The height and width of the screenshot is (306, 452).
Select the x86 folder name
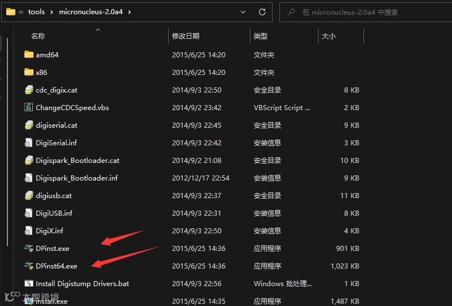41,72
